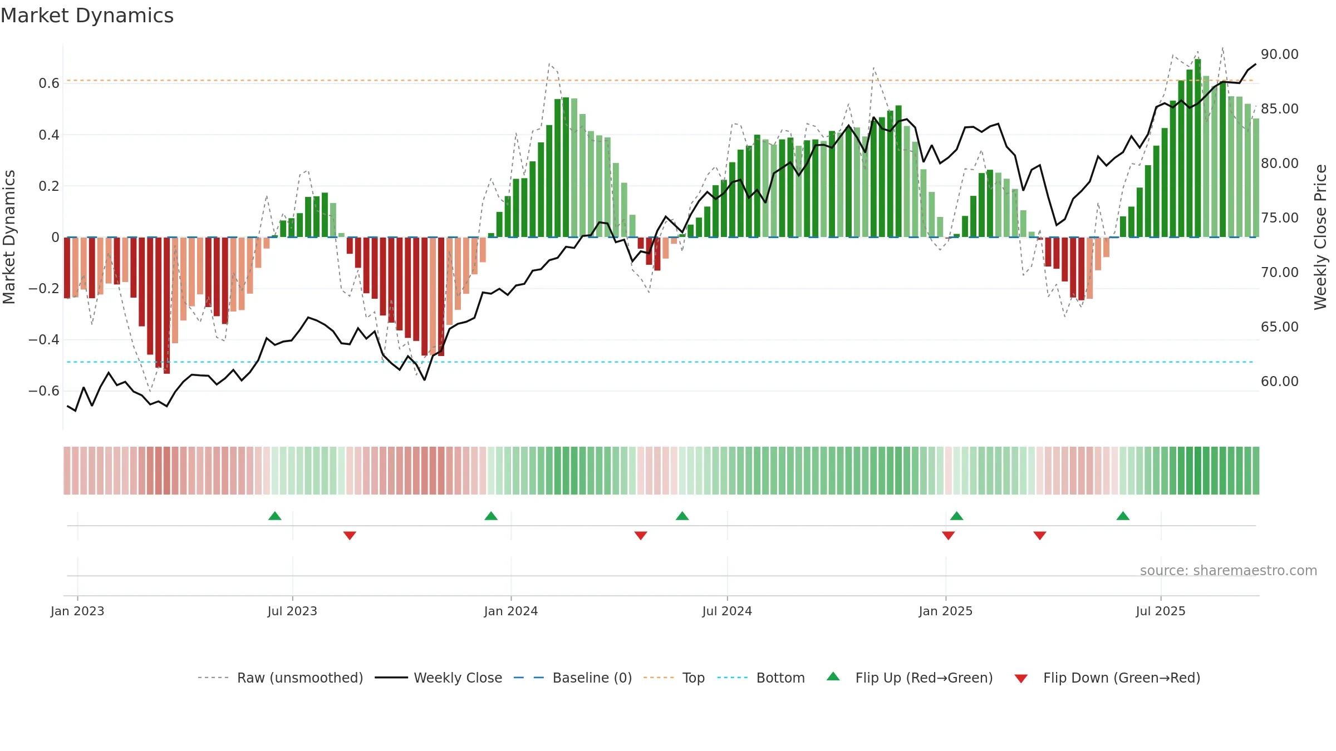1336x751 pixels.
Task: Click the red Flip Down legend triangle
Action: 1021,679
